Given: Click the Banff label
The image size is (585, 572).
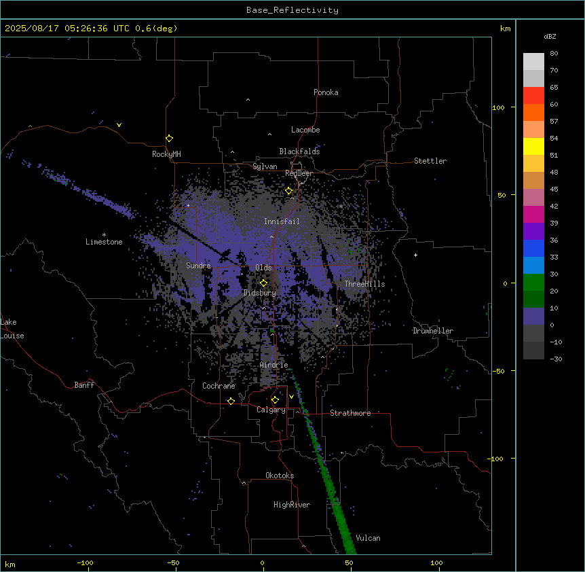Looking at the screenshot, I should pos(84,385).
